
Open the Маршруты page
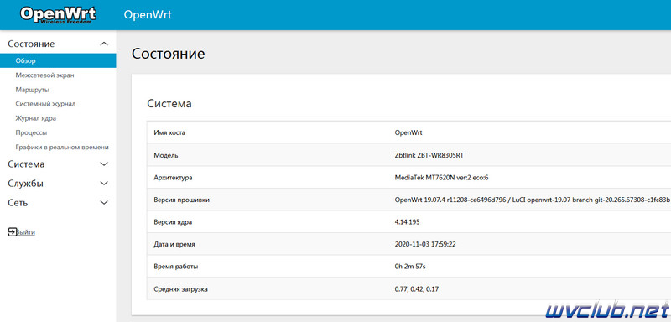(x=32, y=90)
